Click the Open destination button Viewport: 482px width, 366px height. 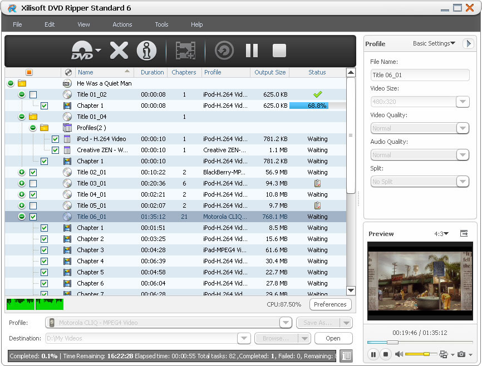click(x=333, y=338)
